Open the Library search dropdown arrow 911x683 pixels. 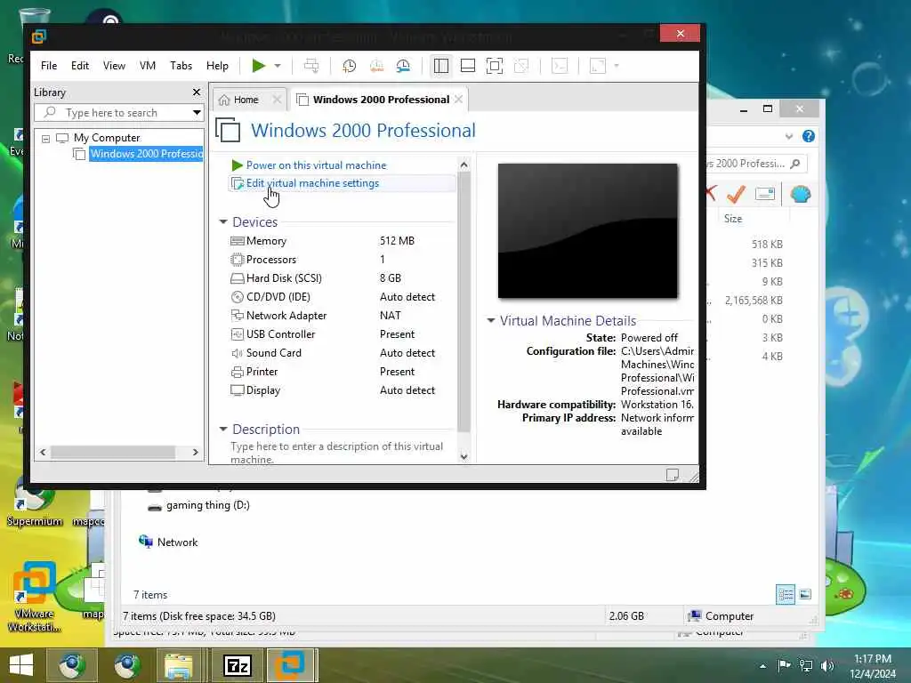tap(197, 113)
